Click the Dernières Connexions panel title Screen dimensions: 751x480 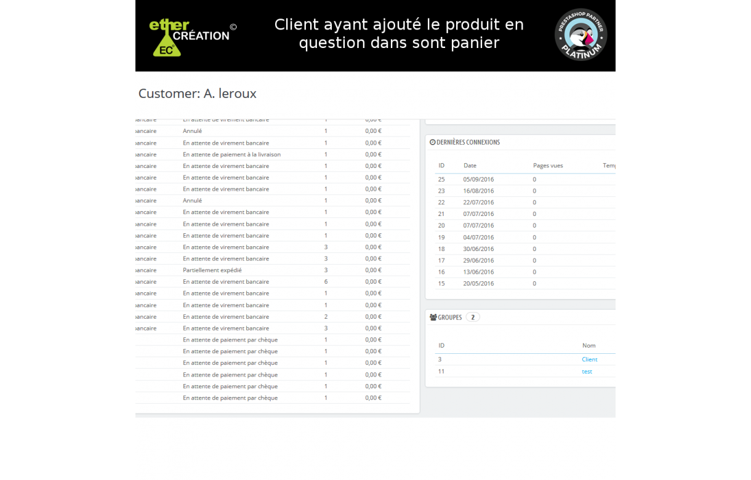[468, 142]
